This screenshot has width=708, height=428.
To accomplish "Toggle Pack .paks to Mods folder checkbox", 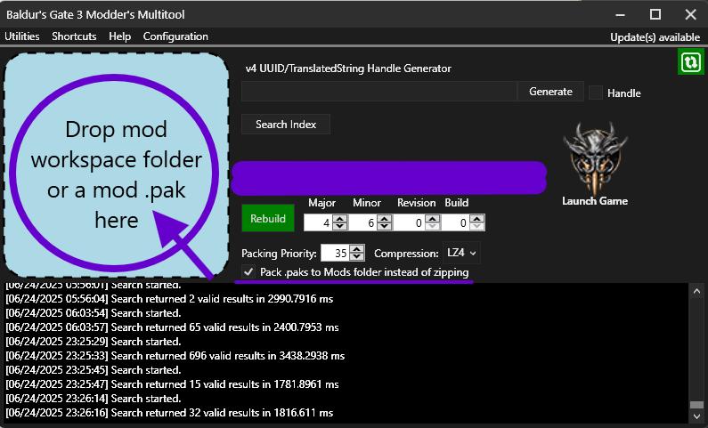I will click(248, 272).
